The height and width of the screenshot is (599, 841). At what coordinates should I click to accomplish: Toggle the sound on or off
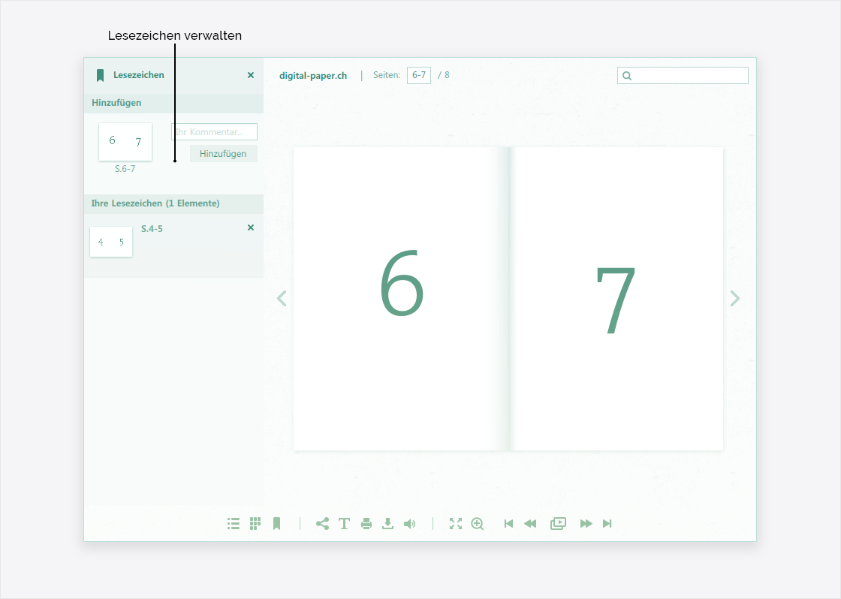[x=409, y=524]
